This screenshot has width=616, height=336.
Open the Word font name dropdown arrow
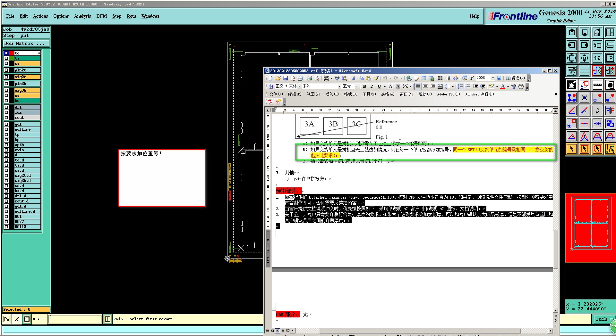339,86
